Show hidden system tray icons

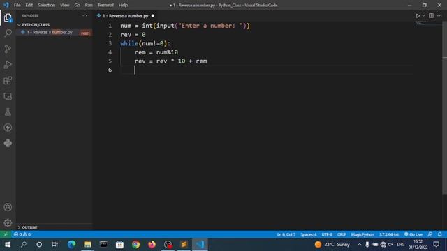[360, 245]
